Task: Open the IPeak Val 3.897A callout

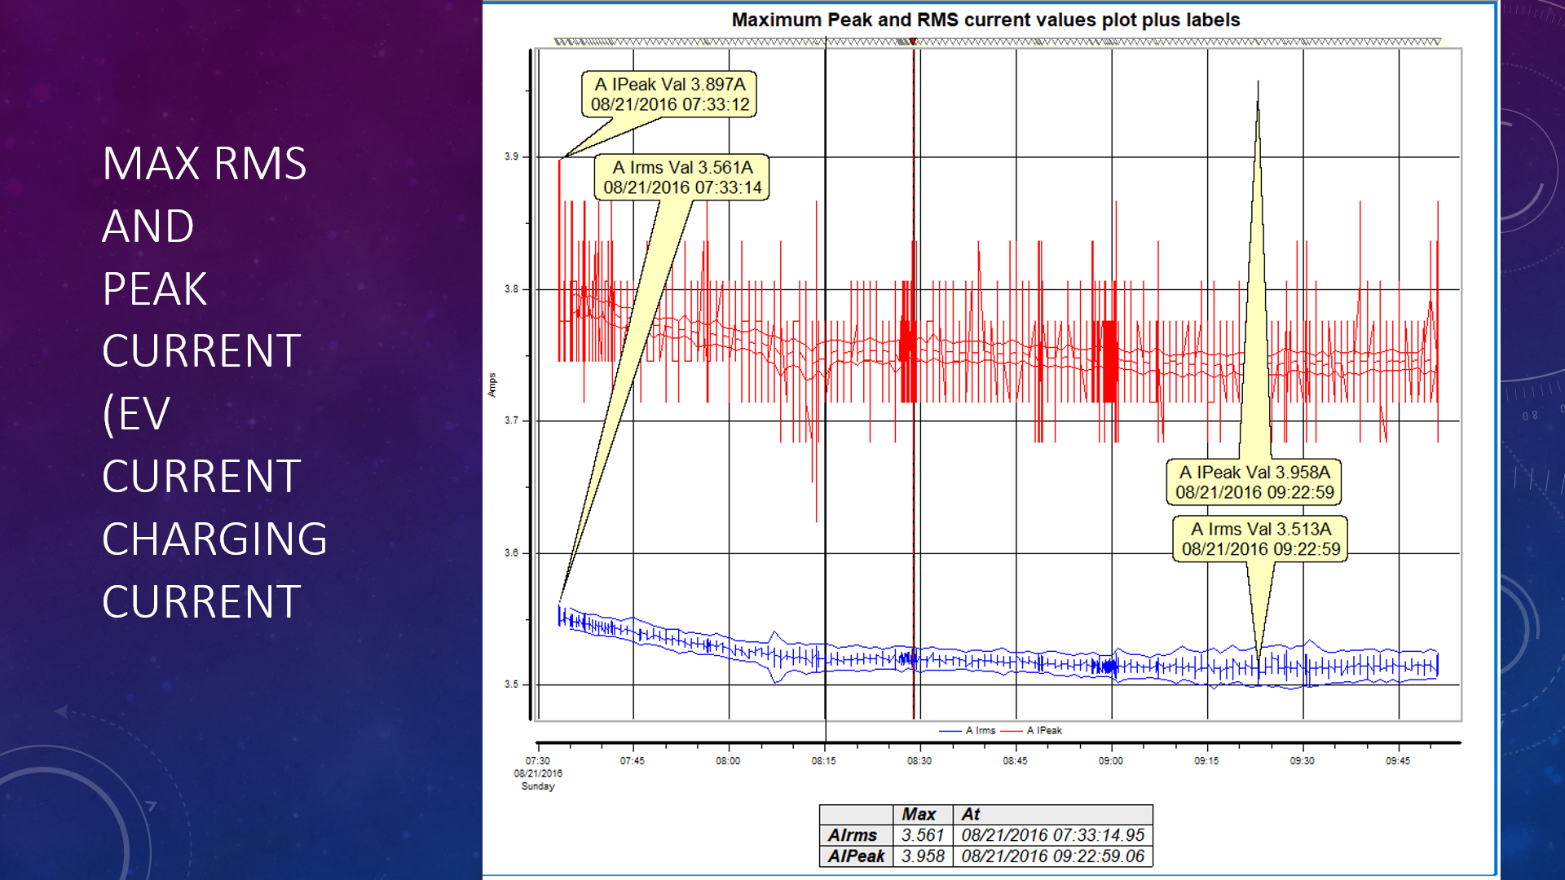Action: pyautogui.click(x=668, y=93)
